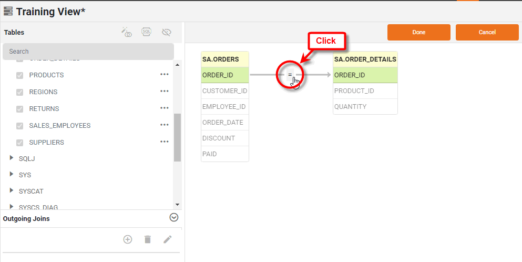
Task: Expand the SYSCAT schema tree node
Action: point(12,190)
